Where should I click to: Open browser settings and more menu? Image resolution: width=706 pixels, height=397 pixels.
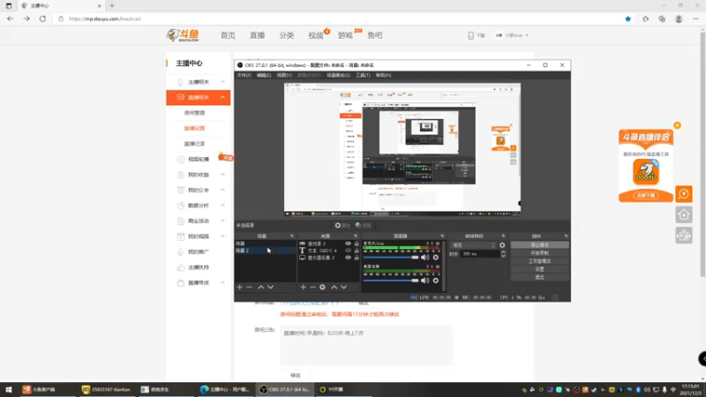pyautogui.click(x=695, y=19)
